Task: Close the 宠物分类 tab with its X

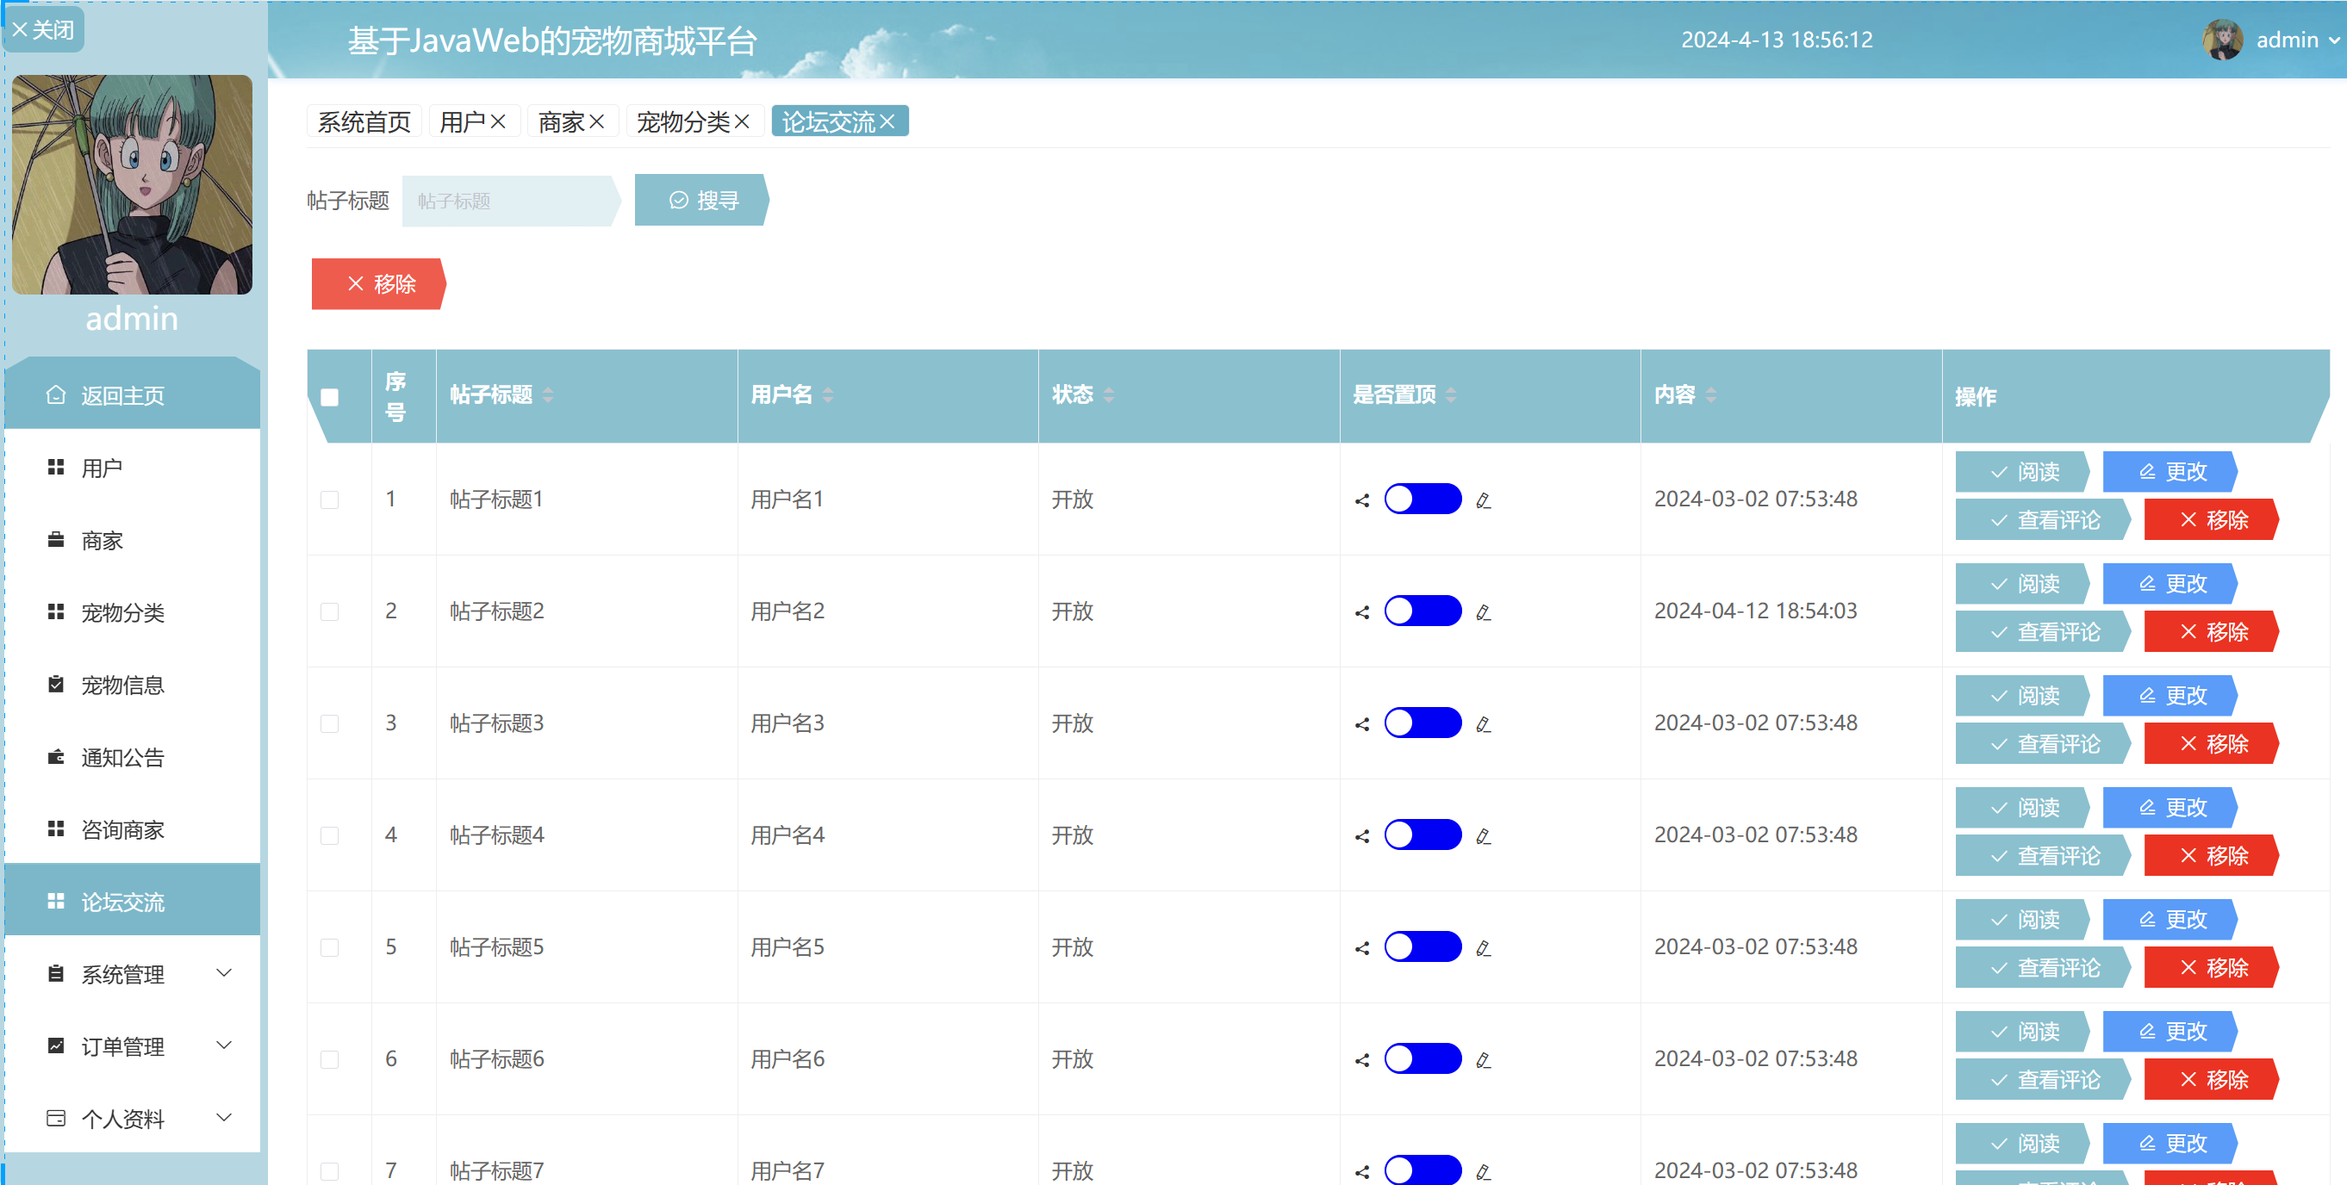Action: click(x=743, y=121)
